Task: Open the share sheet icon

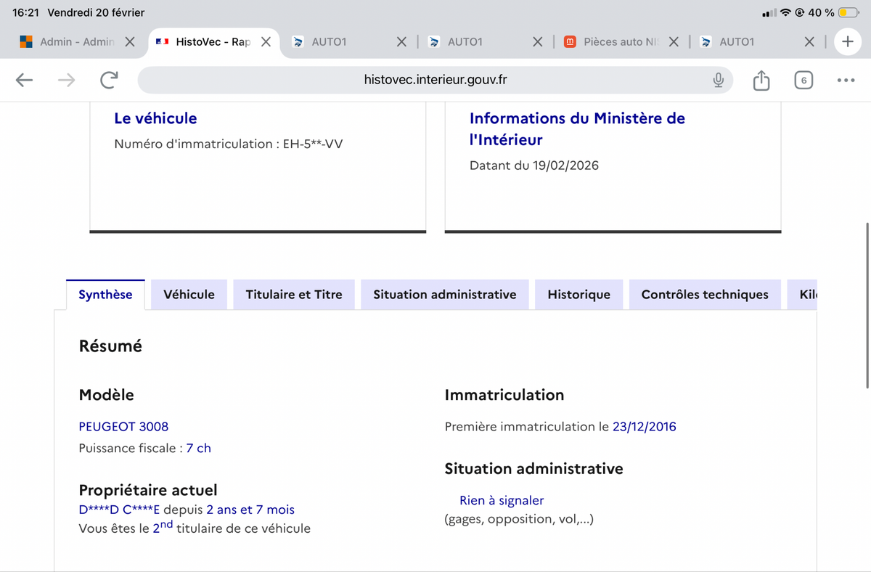Action: (x=761, y=80)
